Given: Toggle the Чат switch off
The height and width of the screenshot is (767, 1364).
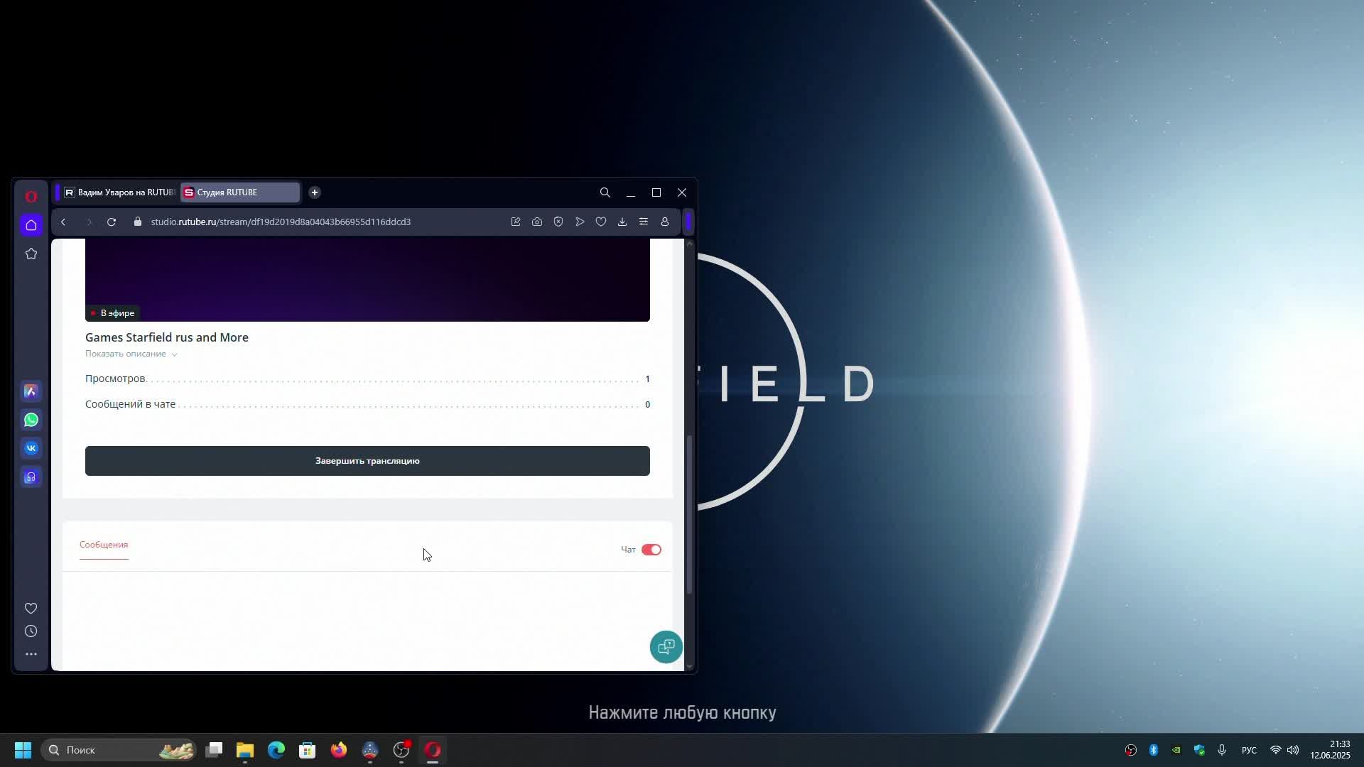Looking at the screenshot, I should pyautogui.click(x=651, y=550).
